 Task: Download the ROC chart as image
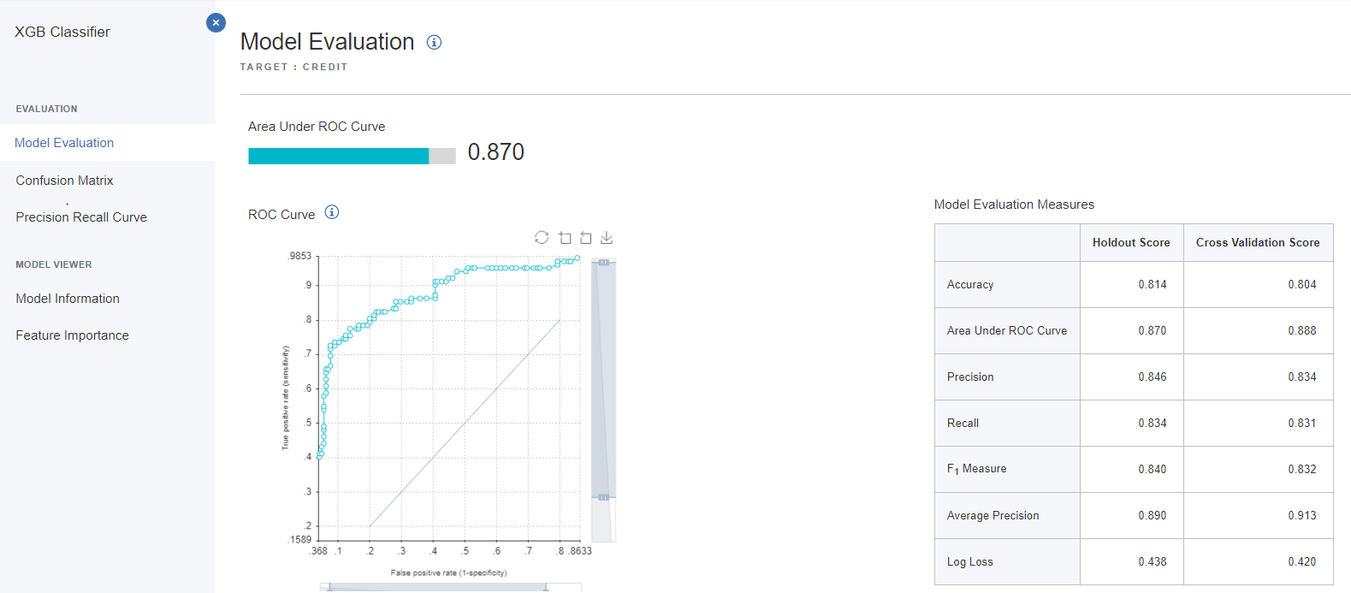tap(607, 237)
